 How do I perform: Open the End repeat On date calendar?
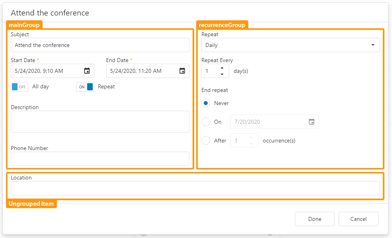tap(312, 122)
